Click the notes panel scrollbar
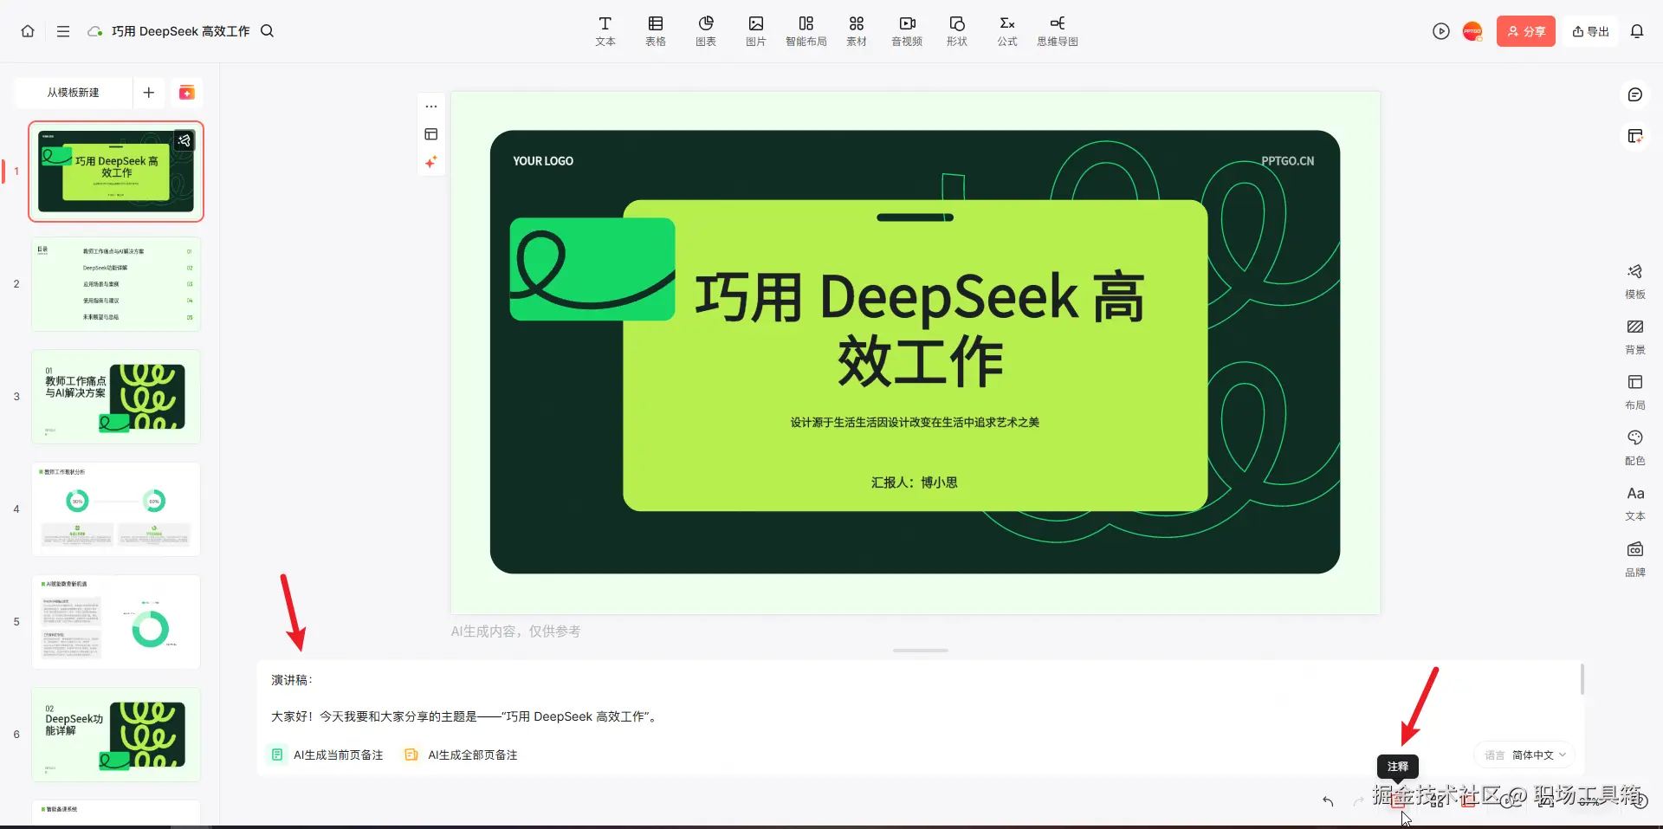 [x=1582, y=679]
